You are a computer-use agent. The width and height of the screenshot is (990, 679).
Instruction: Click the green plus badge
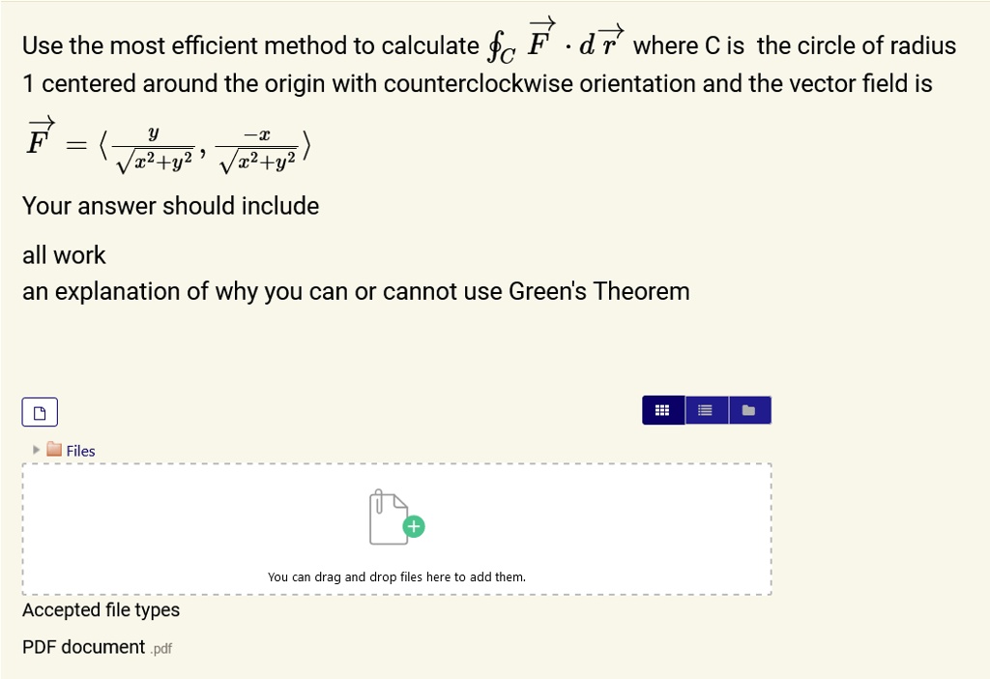414,526
